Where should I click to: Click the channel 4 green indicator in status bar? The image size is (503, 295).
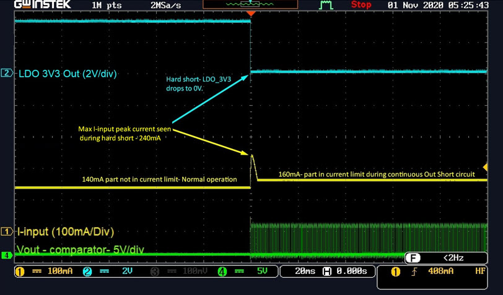[222, 271]
